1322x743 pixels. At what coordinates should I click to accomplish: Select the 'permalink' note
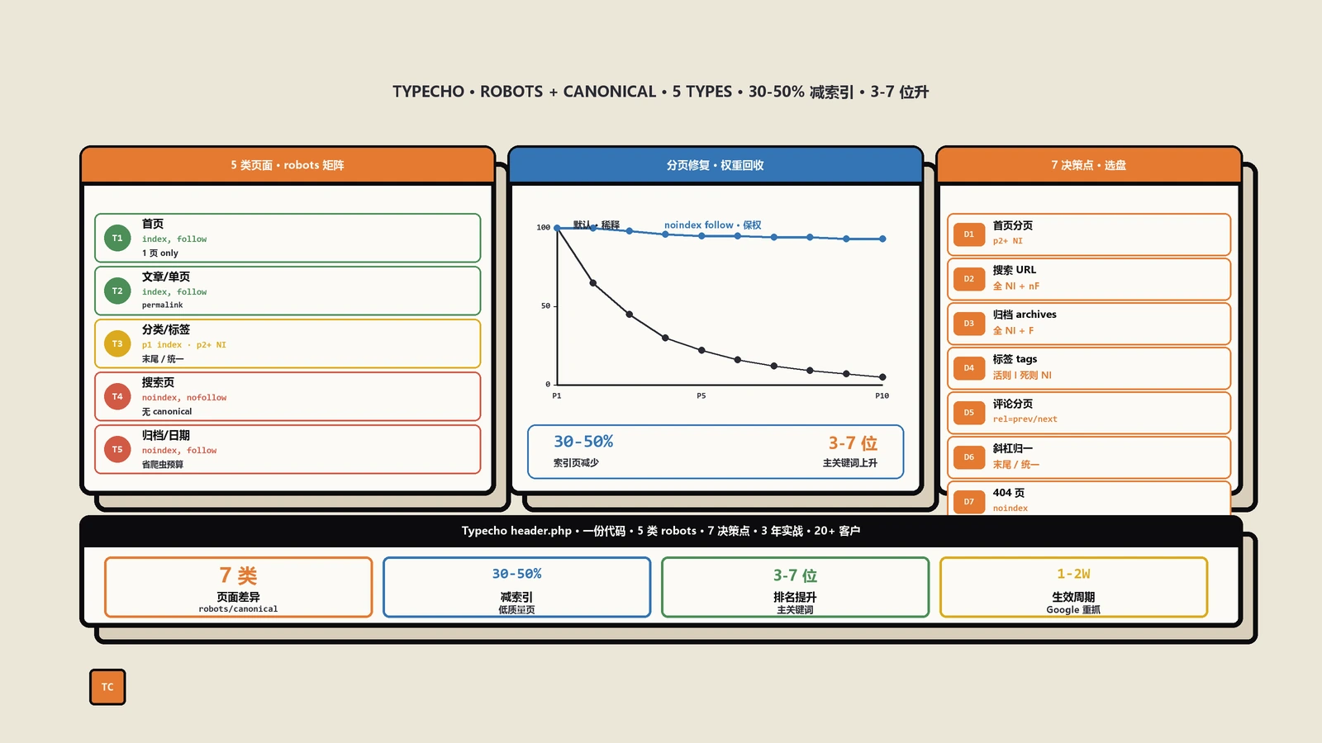pos(163,305)
